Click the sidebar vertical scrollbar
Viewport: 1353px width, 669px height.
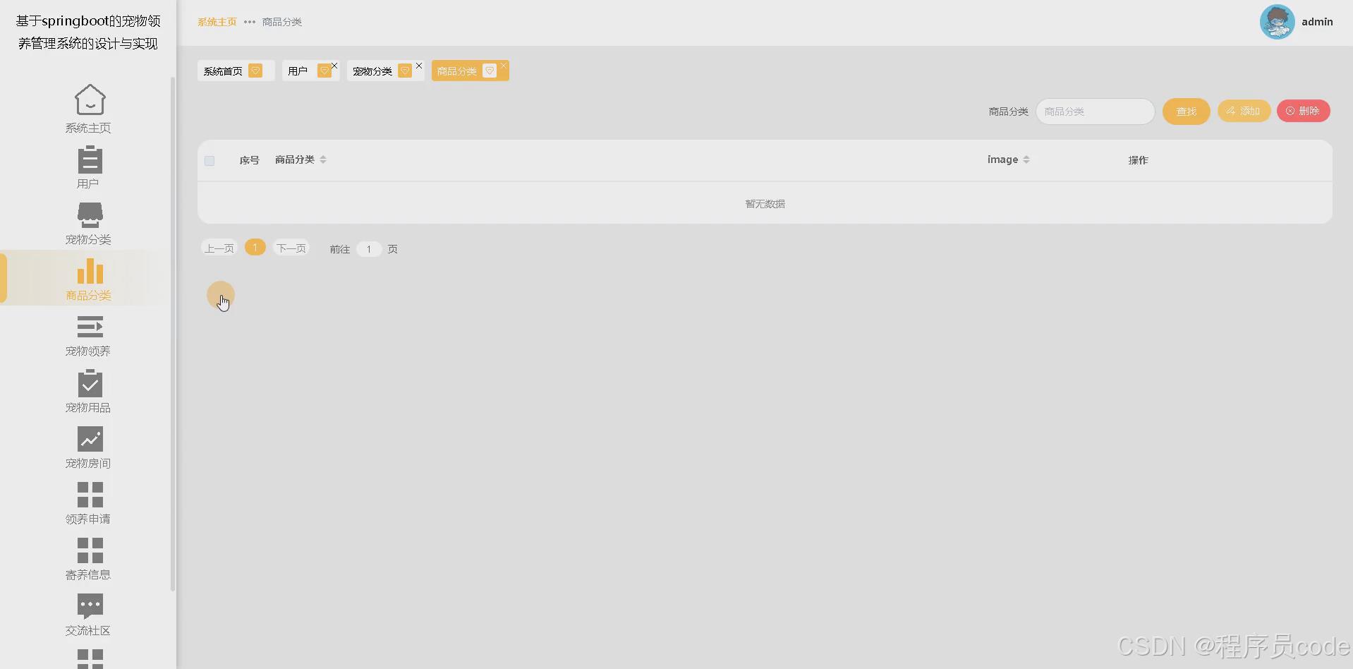pyautogui.click(x=173, y=334)
